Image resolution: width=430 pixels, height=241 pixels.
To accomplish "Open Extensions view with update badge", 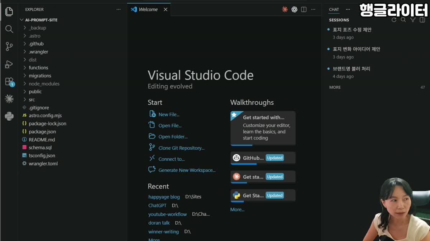I will tap(9, 82).
